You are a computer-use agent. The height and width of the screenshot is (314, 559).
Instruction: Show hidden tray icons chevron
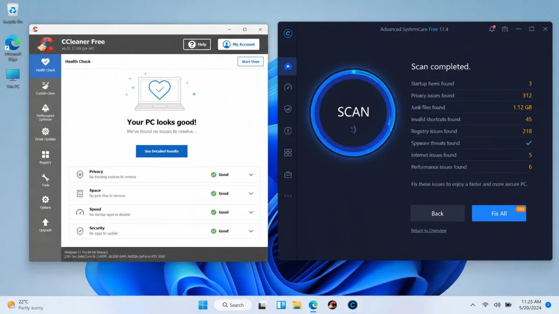(x=473, y=305)
